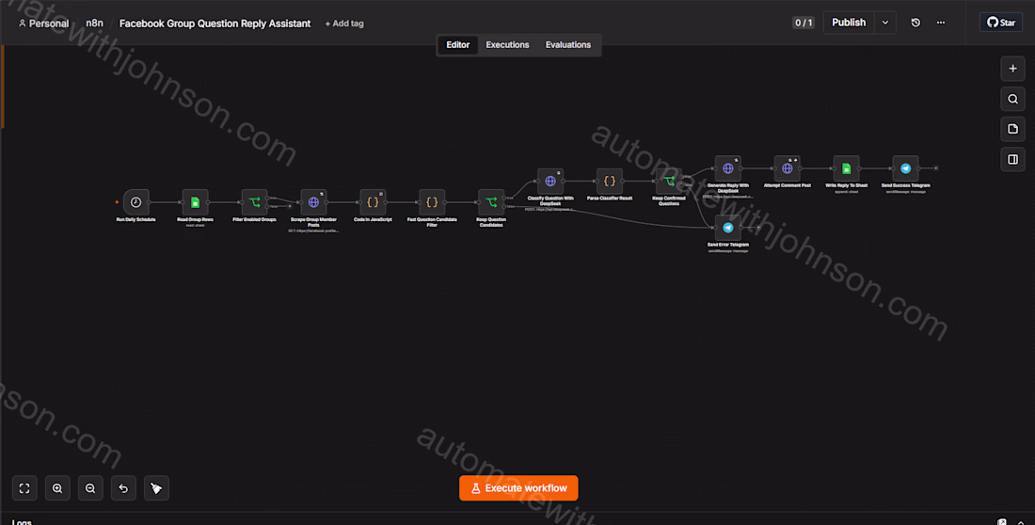Zoom out of the canvas

pos(90,488)
